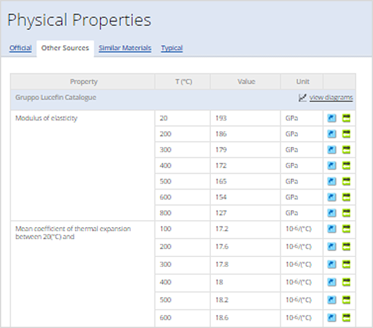Click the 18.2 value cell
The width and height of the screenshot is (373, 328).
[246, 300]
